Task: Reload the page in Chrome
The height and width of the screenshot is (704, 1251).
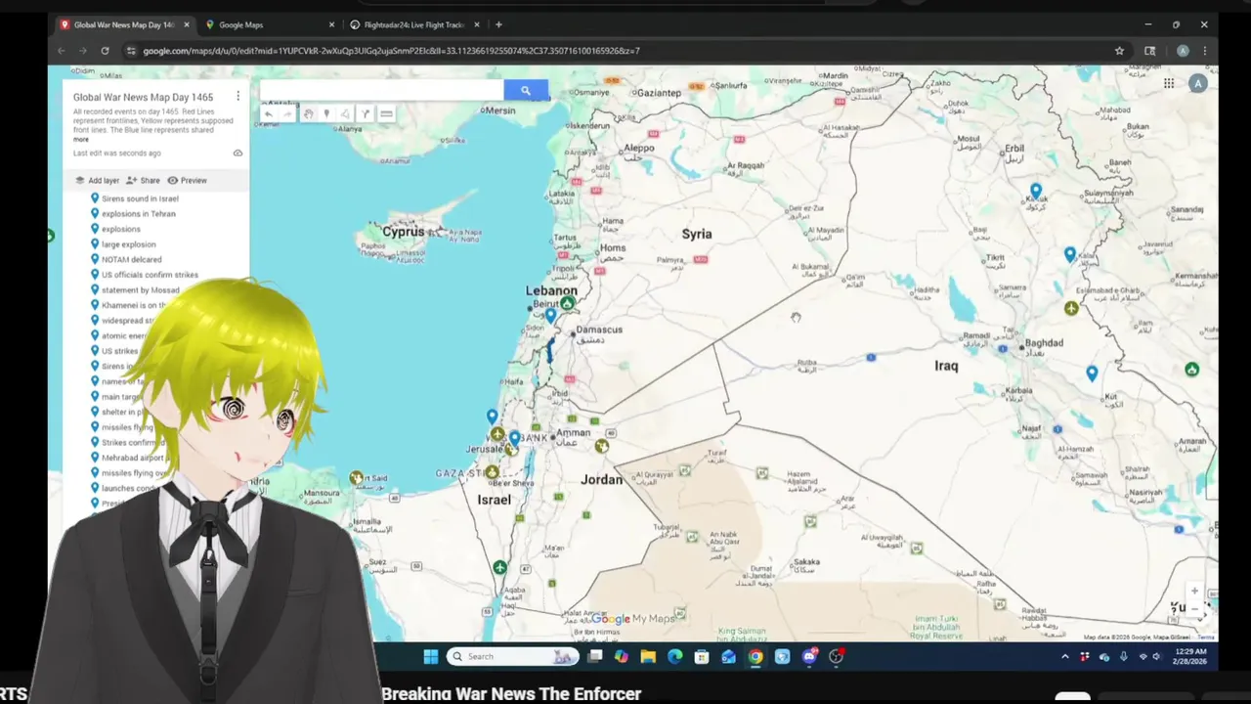Action: (x=105, y=51)
